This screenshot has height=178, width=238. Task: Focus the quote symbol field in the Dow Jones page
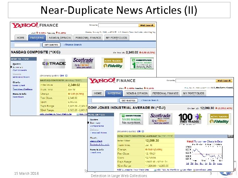tap(104, 100)
